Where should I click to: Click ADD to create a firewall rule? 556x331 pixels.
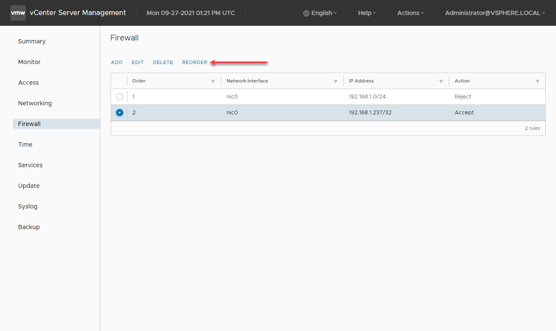click(x=117, y=62)
